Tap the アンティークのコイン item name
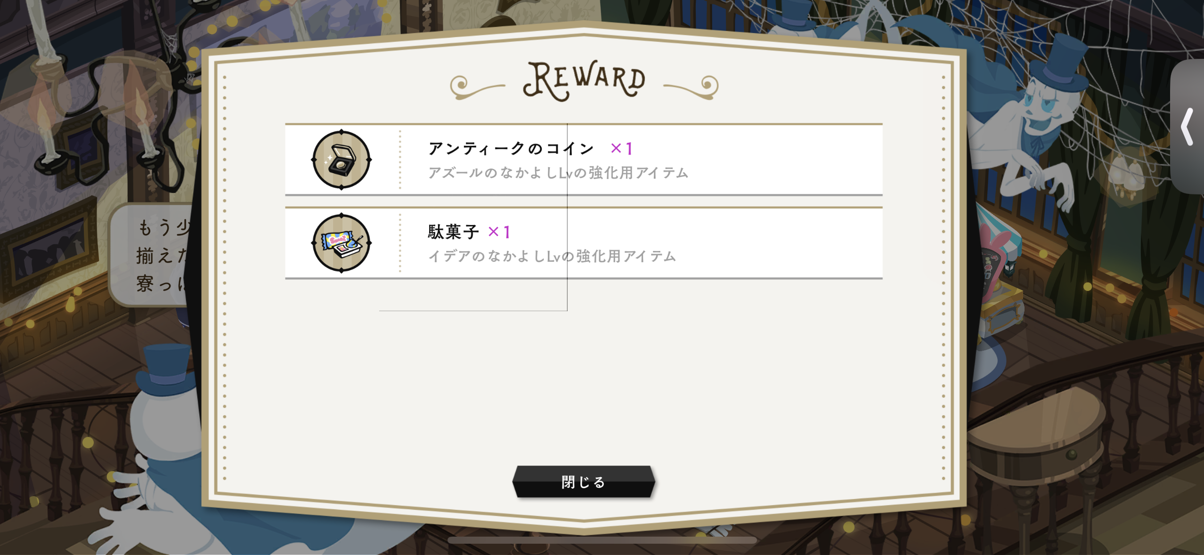This screenshot has height=555, width=1204. [x=511, y=149]
